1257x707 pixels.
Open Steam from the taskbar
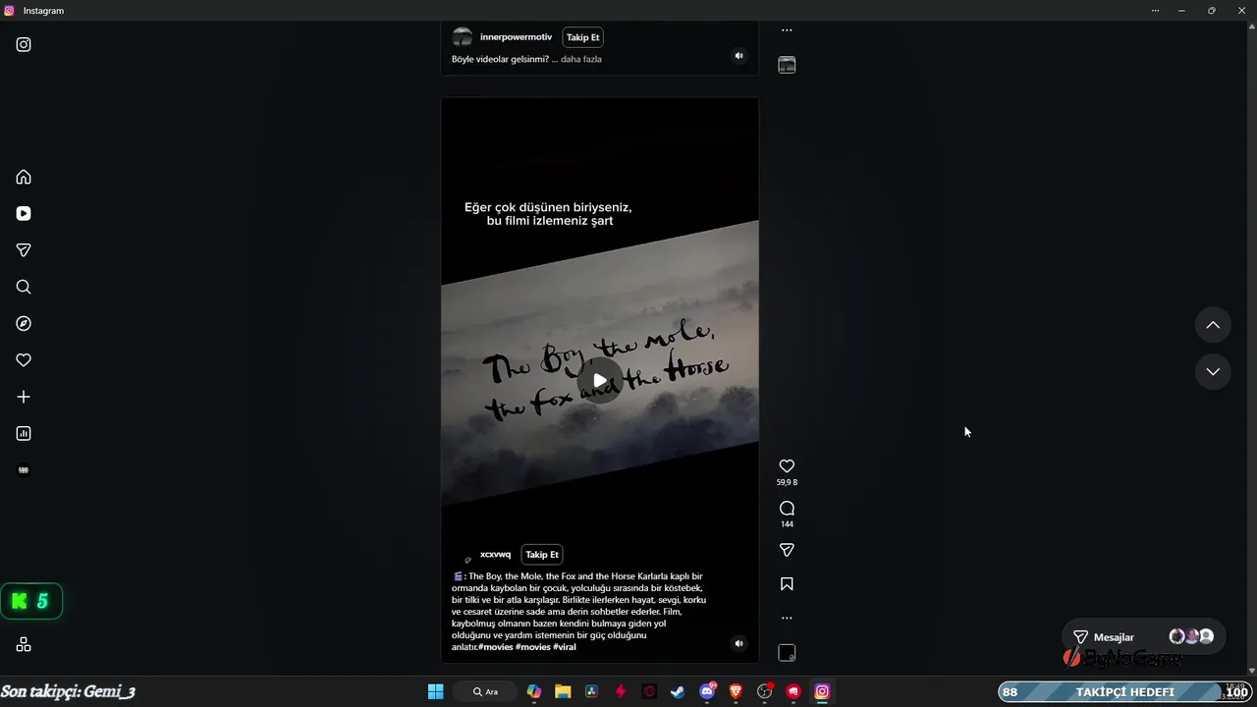click(x=678, y=691)
